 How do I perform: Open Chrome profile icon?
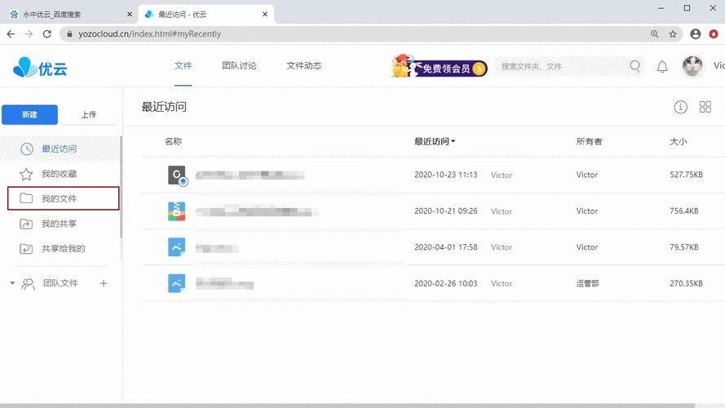coord(695,33)
